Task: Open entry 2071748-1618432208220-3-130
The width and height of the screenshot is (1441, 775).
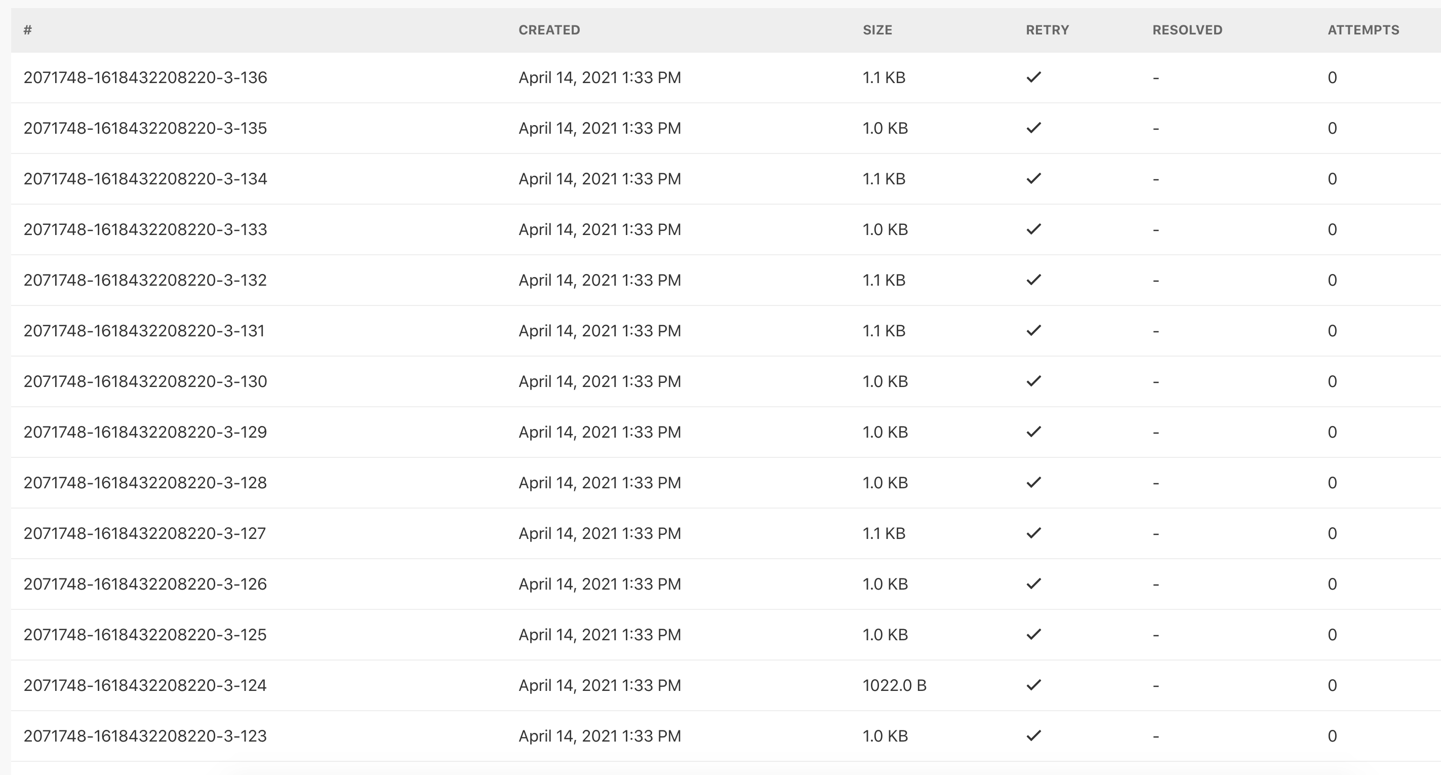Action: [x=145, y=381]
